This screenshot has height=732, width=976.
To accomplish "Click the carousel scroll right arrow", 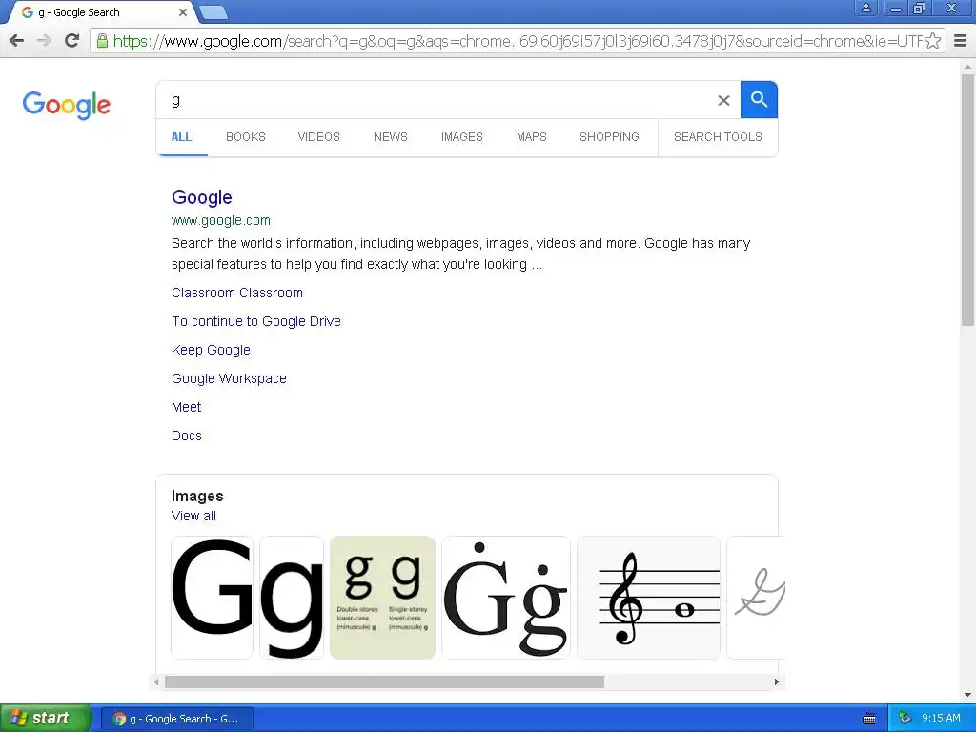I will point(776,681).
